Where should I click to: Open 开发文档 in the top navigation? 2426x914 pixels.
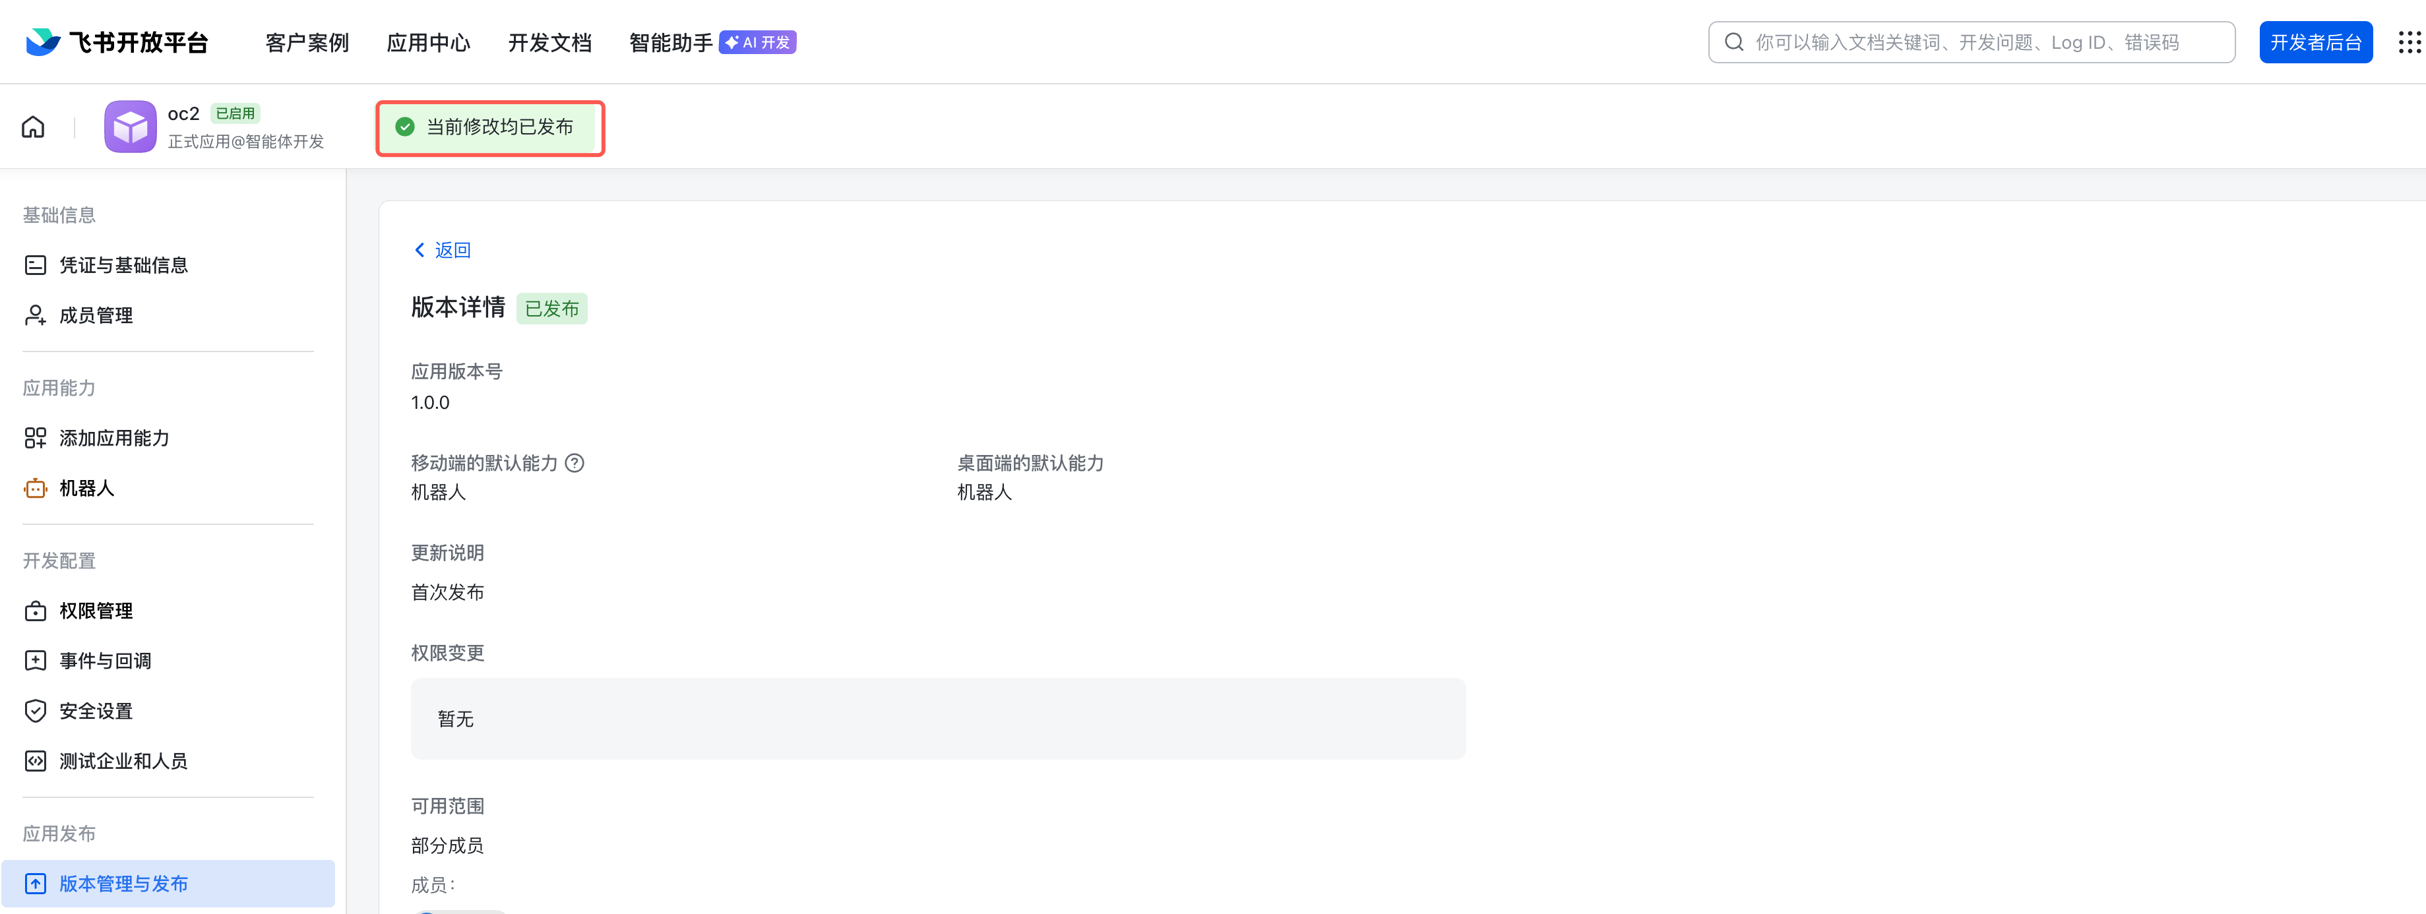(549, 42)
